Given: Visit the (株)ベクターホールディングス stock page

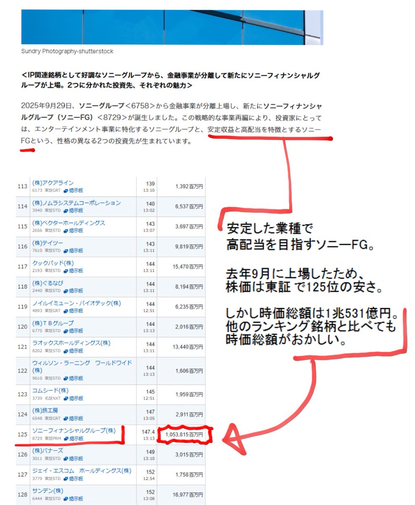Looking at the screenshot, I should pyautogui.click(x=69, y=223).
